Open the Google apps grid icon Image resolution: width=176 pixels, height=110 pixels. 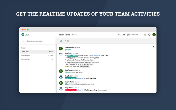(x=145, y=35)
